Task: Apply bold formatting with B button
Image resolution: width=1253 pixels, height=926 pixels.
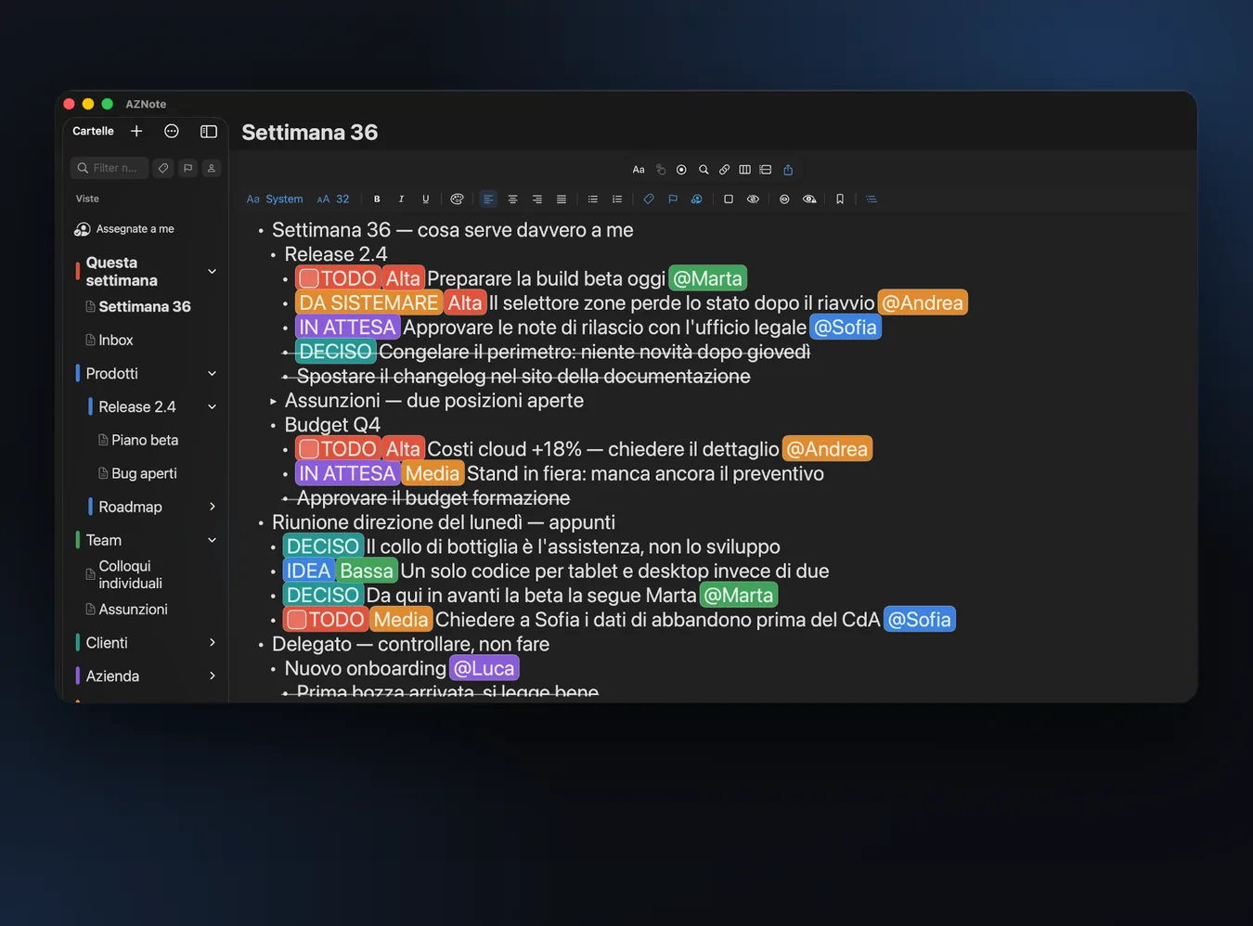Action: click(x=377, y=199)
